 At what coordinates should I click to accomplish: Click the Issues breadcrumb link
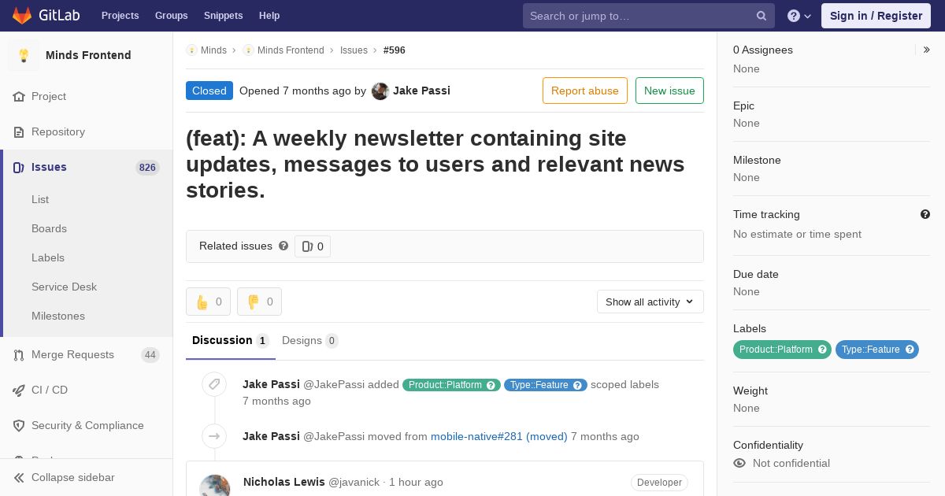coord(354,50)
